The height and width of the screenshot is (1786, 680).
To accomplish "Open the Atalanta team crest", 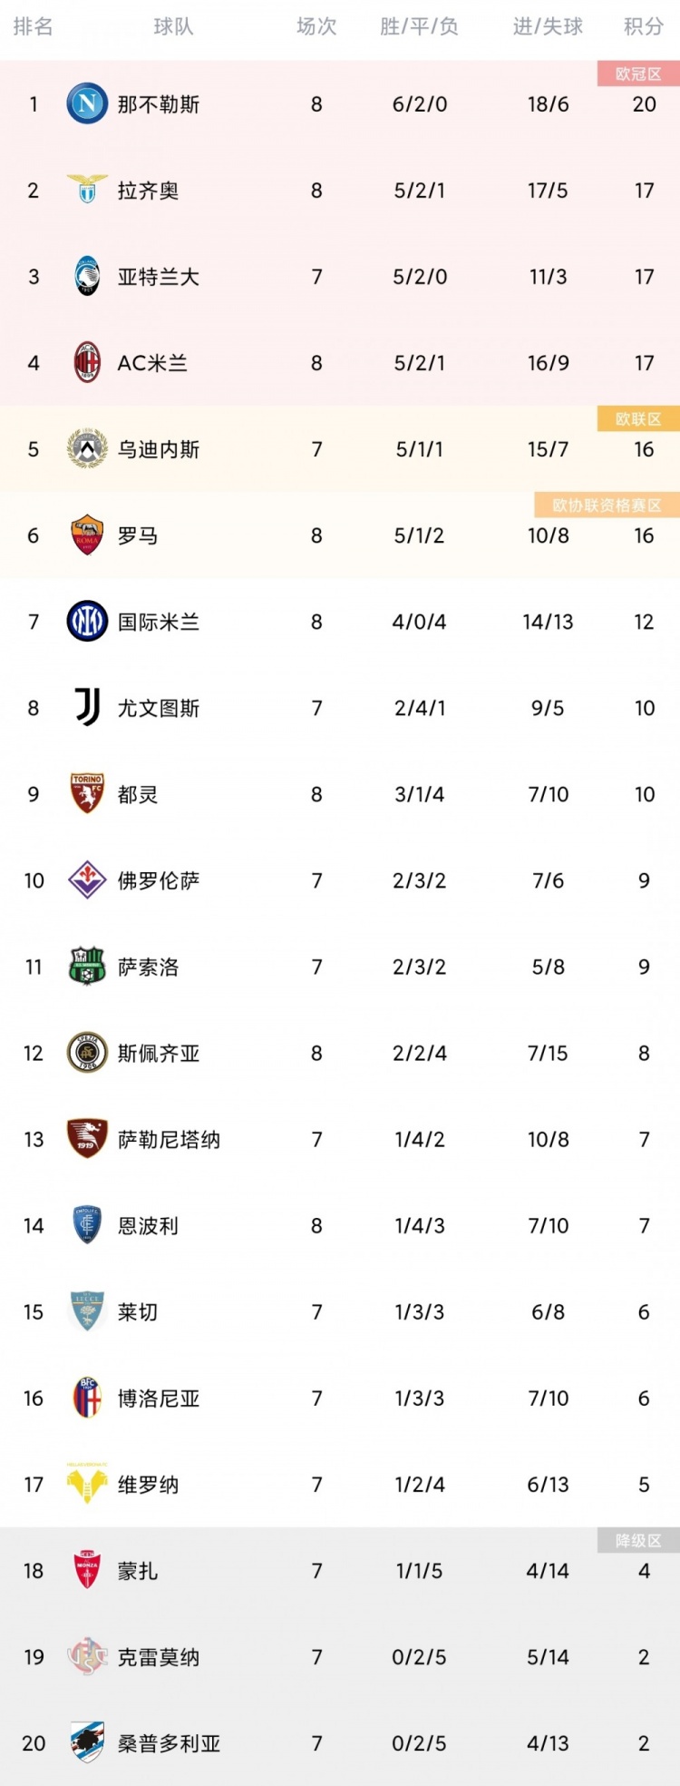I will (x=88, y=276).
